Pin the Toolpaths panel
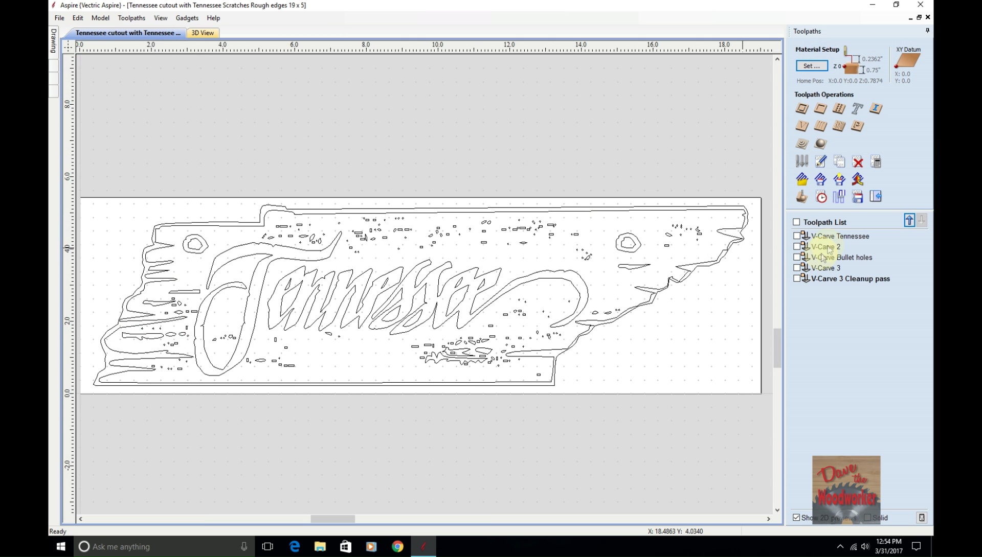Image resolution: width=982 pixels, height=557 pixels. 927,31
